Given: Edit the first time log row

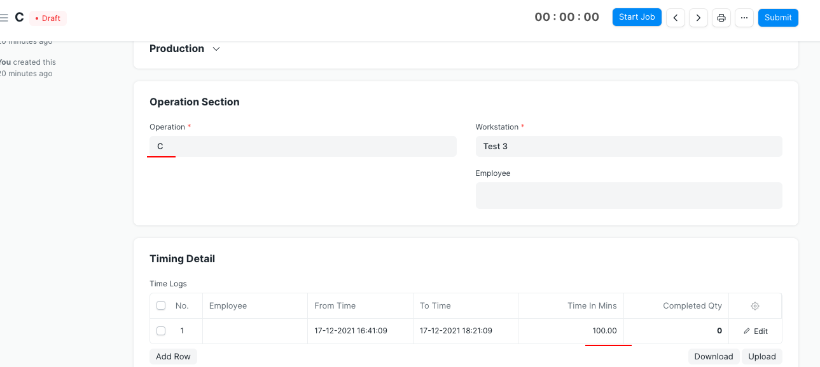Looking at the screenshot, I should tap(755, 331).
